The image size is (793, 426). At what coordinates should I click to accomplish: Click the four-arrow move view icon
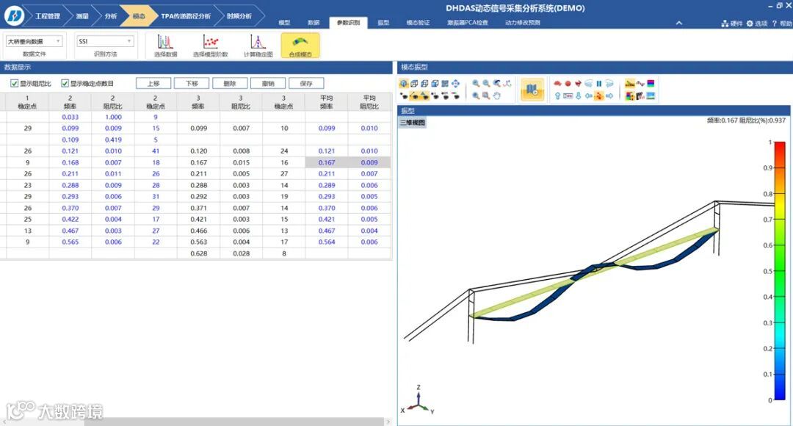point(456,84)
